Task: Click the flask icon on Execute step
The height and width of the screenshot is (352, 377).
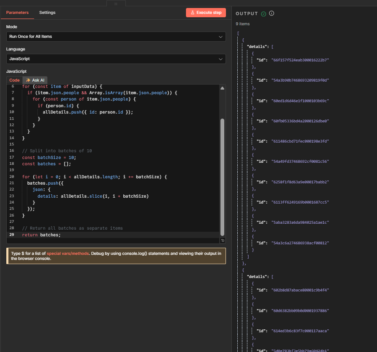Action: tap(193, 13)
